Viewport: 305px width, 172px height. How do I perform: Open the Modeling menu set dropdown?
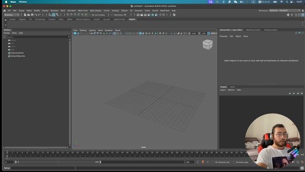pos(11,15)
